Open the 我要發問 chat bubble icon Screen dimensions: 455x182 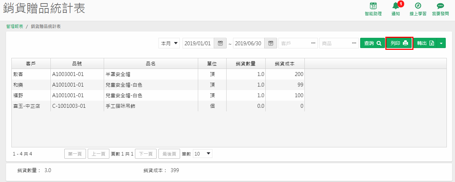click(x=440, y=6)
